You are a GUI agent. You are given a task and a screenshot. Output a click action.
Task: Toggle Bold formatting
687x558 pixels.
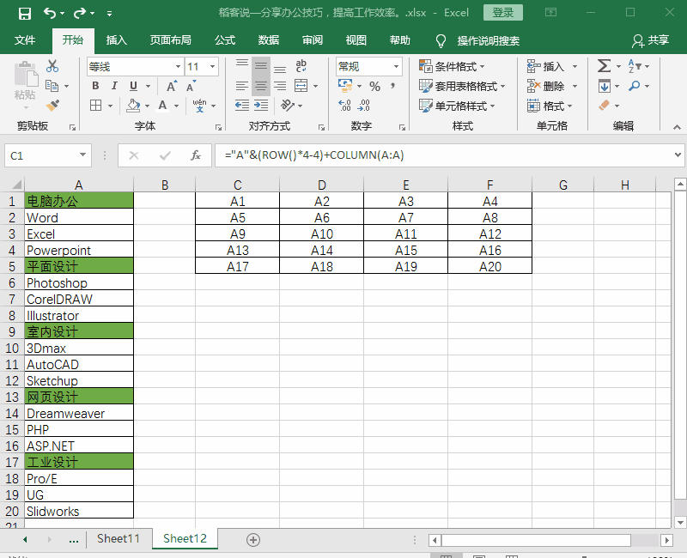coord(95,86)
